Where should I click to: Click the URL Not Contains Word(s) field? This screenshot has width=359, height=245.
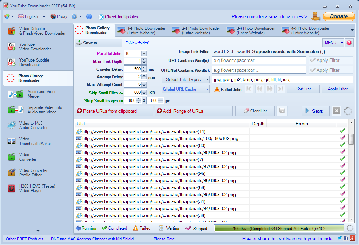[259, 70]
